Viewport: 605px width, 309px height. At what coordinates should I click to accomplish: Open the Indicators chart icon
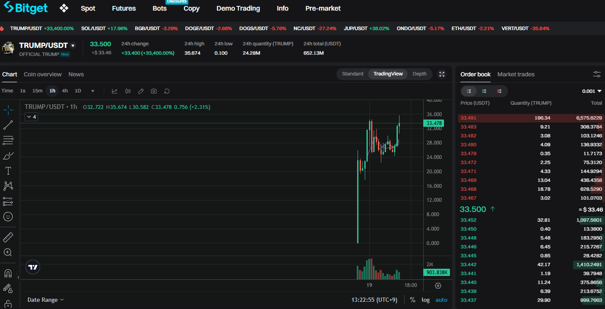(x=114, y=91)
